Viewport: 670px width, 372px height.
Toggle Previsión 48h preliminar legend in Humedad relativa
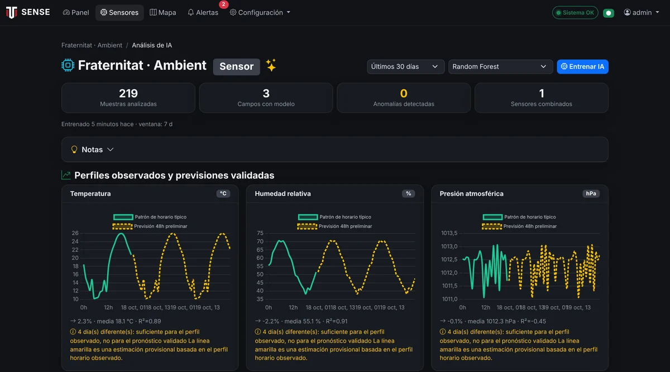point(334,226)
